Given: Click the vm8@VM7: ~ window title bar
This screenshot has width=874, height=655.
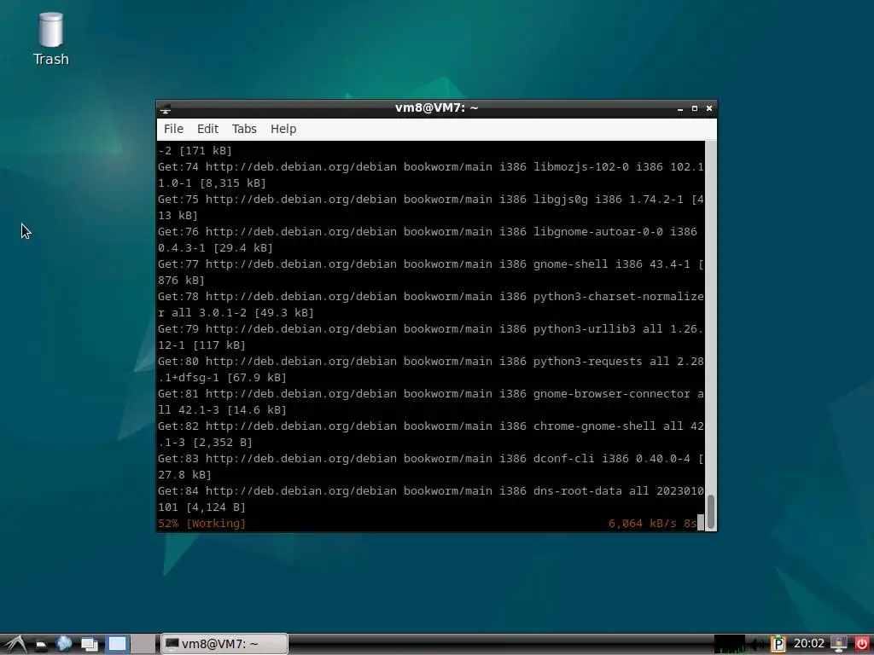Looking at the screenshot, I should click(x=436, y=108).
